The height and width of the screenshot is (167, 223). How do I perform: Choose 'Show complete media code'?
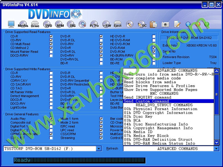click(x=168, y=78)
